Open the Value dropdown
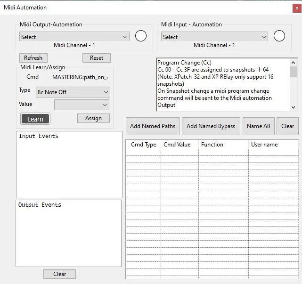The width and height of the screenshot is (302, 284). coord(82,105)
